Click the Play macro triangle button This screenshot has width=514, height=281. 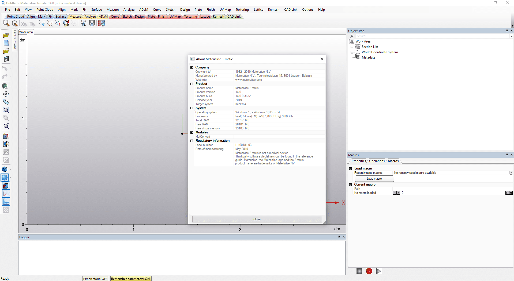(x=378, y=271)
